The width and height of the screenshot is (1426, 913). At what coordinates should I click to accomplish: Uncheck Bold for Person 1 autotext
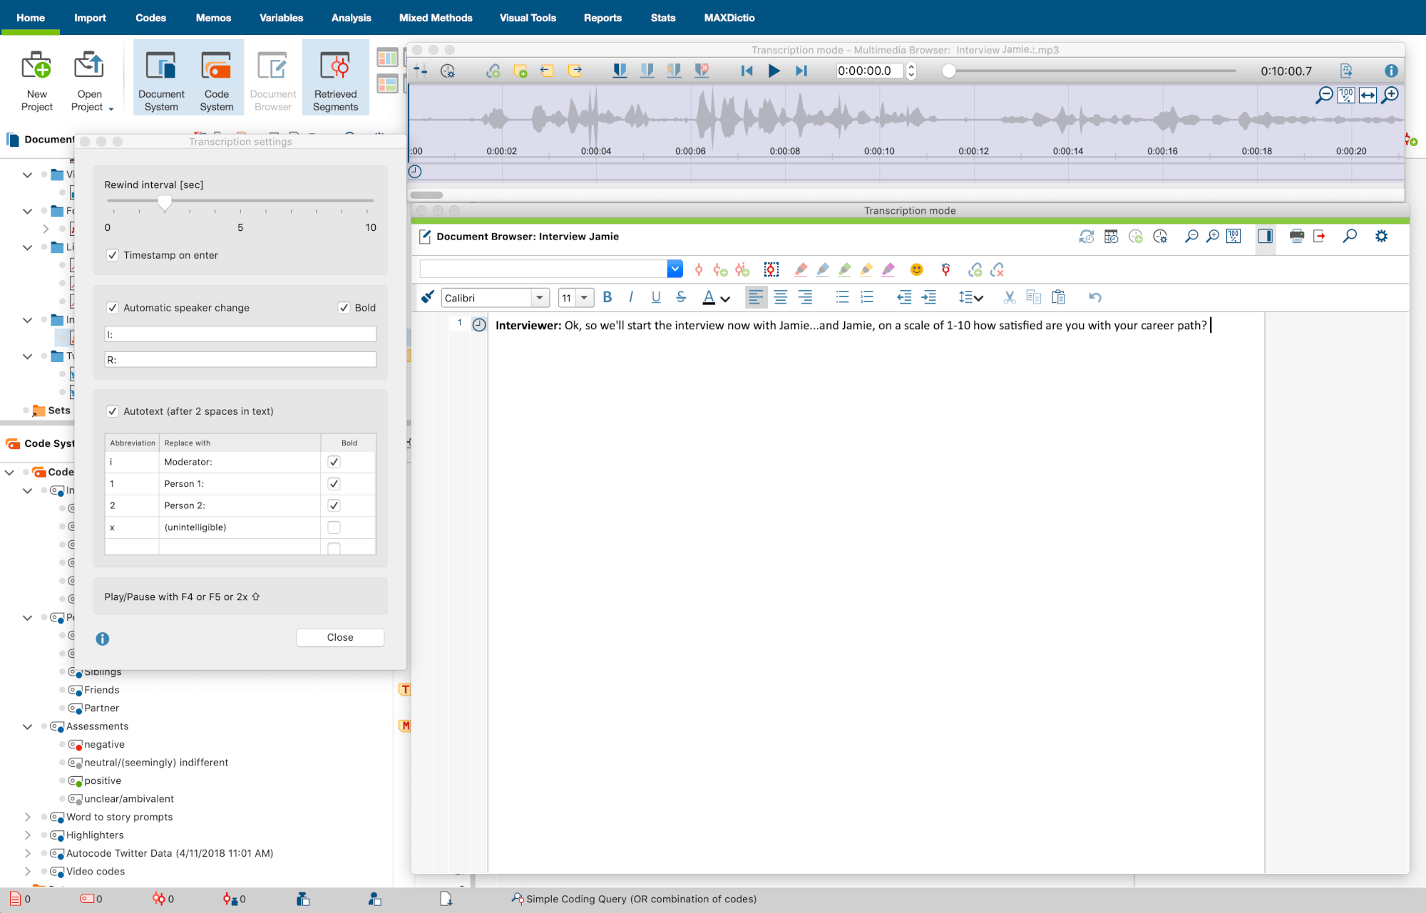click(x=334, y=484)
